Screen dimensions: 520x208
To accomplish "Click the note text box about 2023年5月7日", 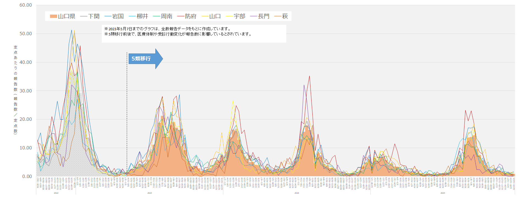I will 194,34.
